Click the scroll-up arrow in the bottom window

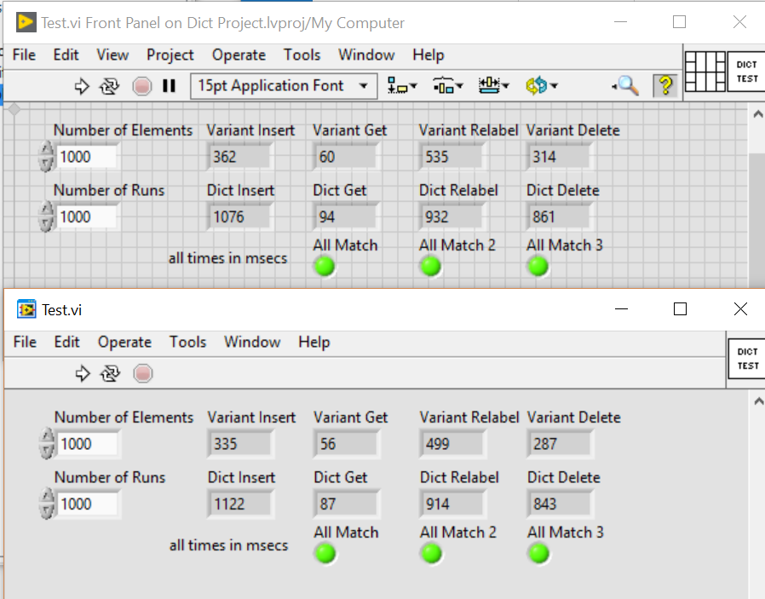(759, 401)
